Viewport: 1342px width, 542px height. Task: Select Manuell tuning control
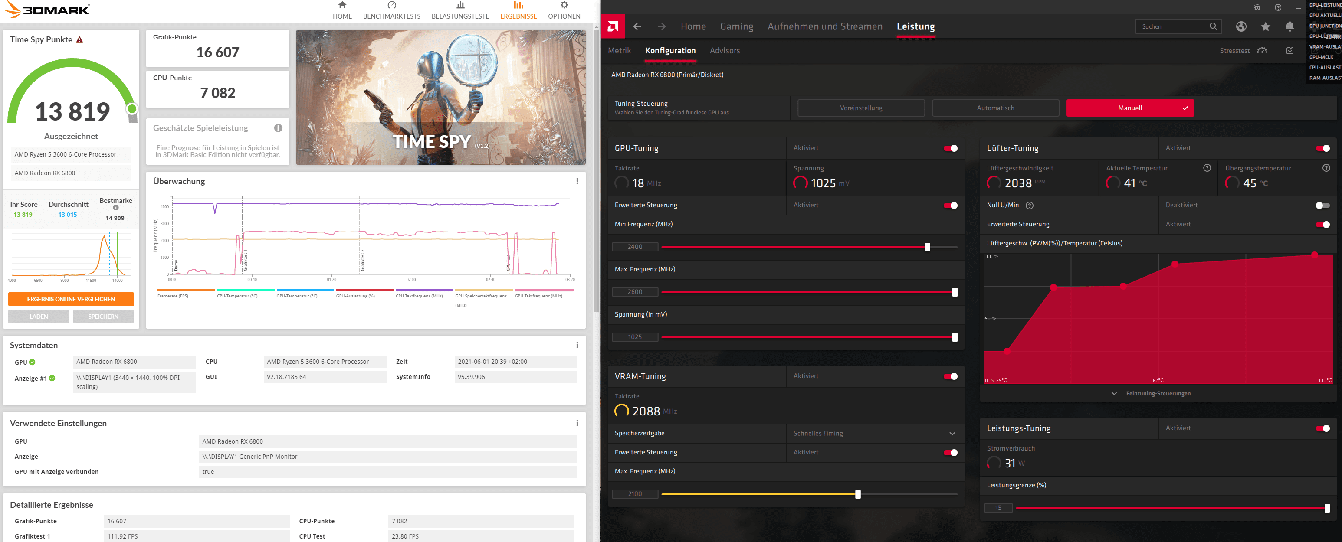1129,108
